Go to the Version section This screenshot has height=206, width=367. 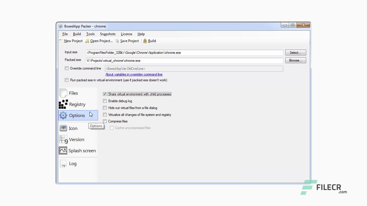click(x=77, y=140)
